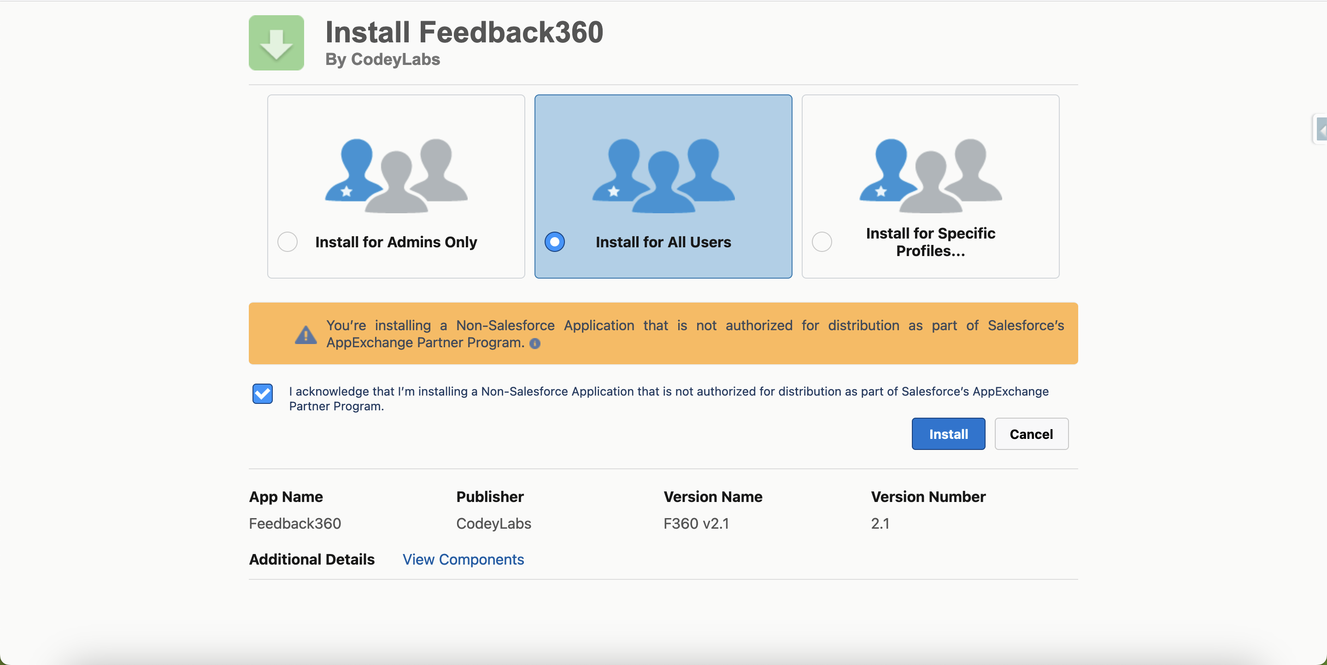The width and height of the screenshot is (1327, 665).
Task: Cancel the package installation
Action: [x=1031, y=434]
